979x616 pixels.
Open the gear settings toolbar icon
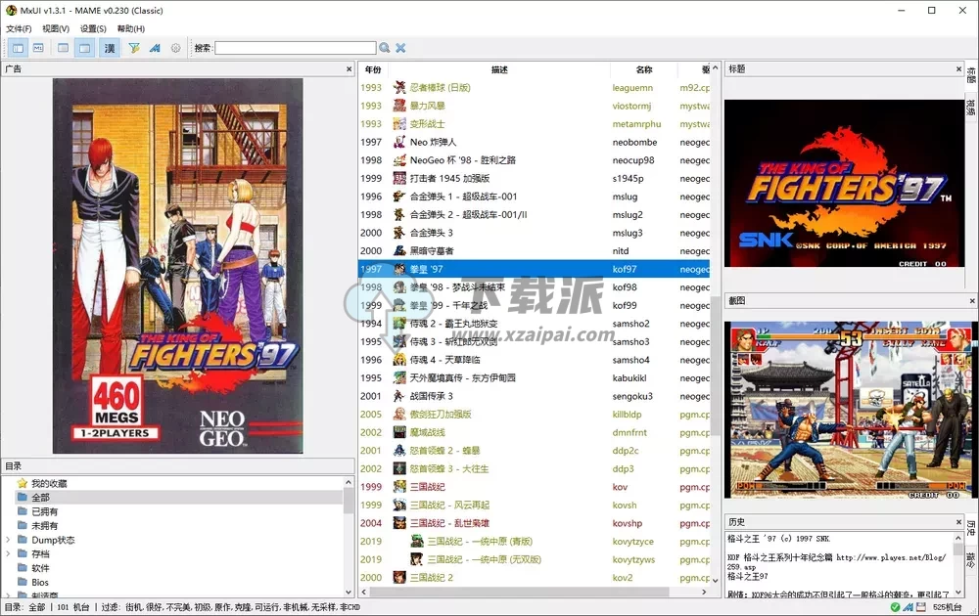tap(176, 48)
